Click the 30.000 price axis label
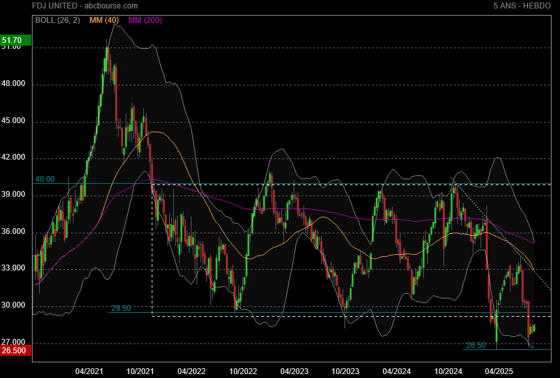The image size is (560, 378). [x=13, y=306]
